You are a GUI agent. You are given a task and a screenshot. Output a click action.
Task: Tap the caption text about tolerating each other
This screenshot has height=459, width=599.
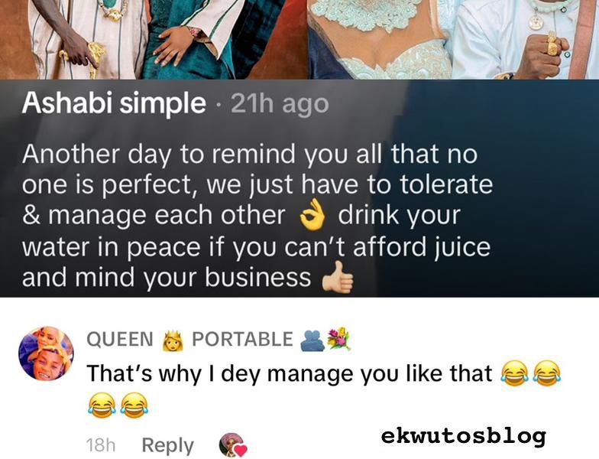[257, 216]
